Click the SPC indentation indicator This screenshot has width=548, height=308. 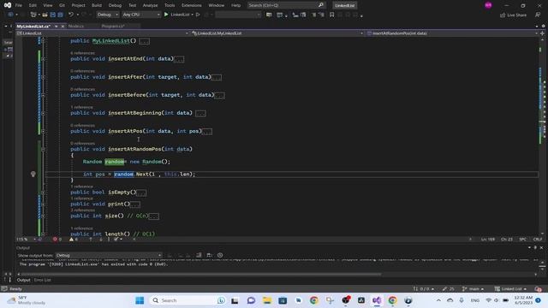(522, 240)
